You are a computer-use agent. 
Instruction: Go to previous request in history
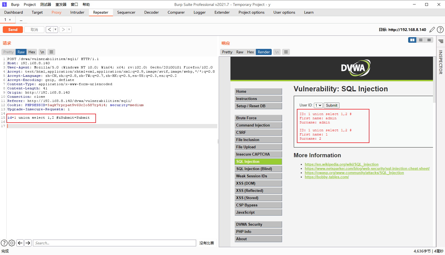[49, 30]
